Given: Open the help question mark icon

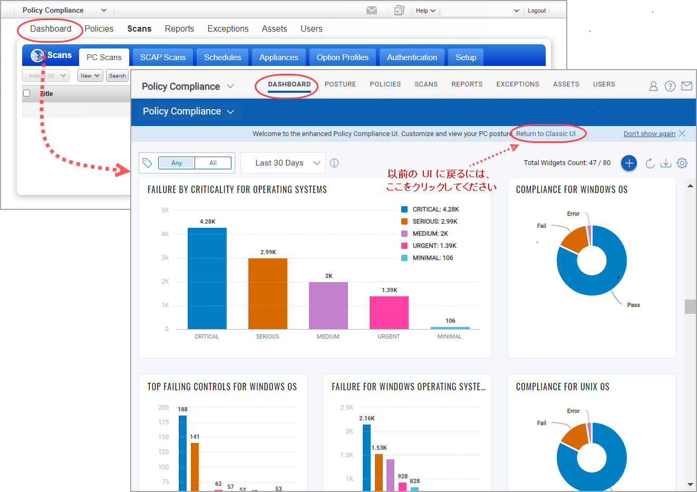Looking at the screenshot, I should click(670, 86).
